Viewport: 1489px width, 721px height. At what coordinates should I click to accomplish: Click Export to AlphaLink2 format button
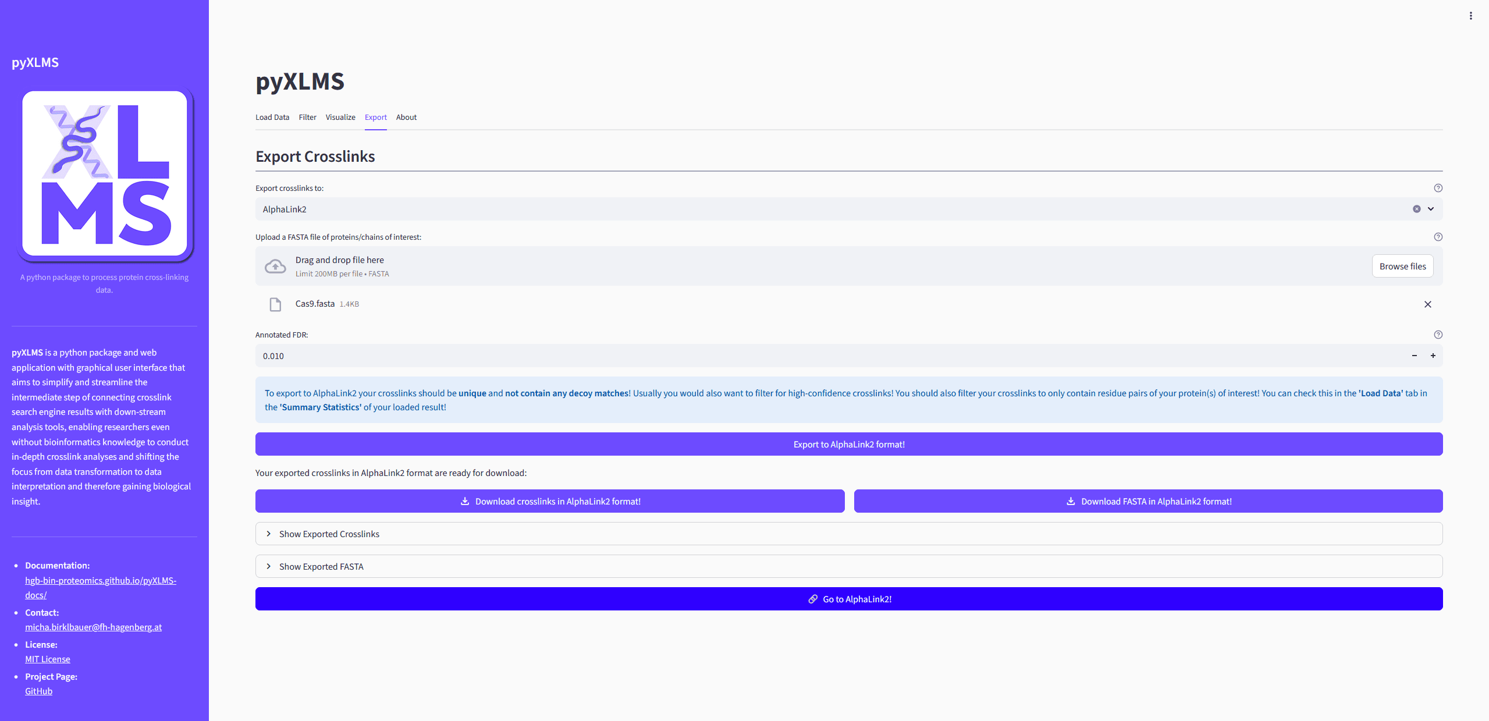(x=848, y=444)
